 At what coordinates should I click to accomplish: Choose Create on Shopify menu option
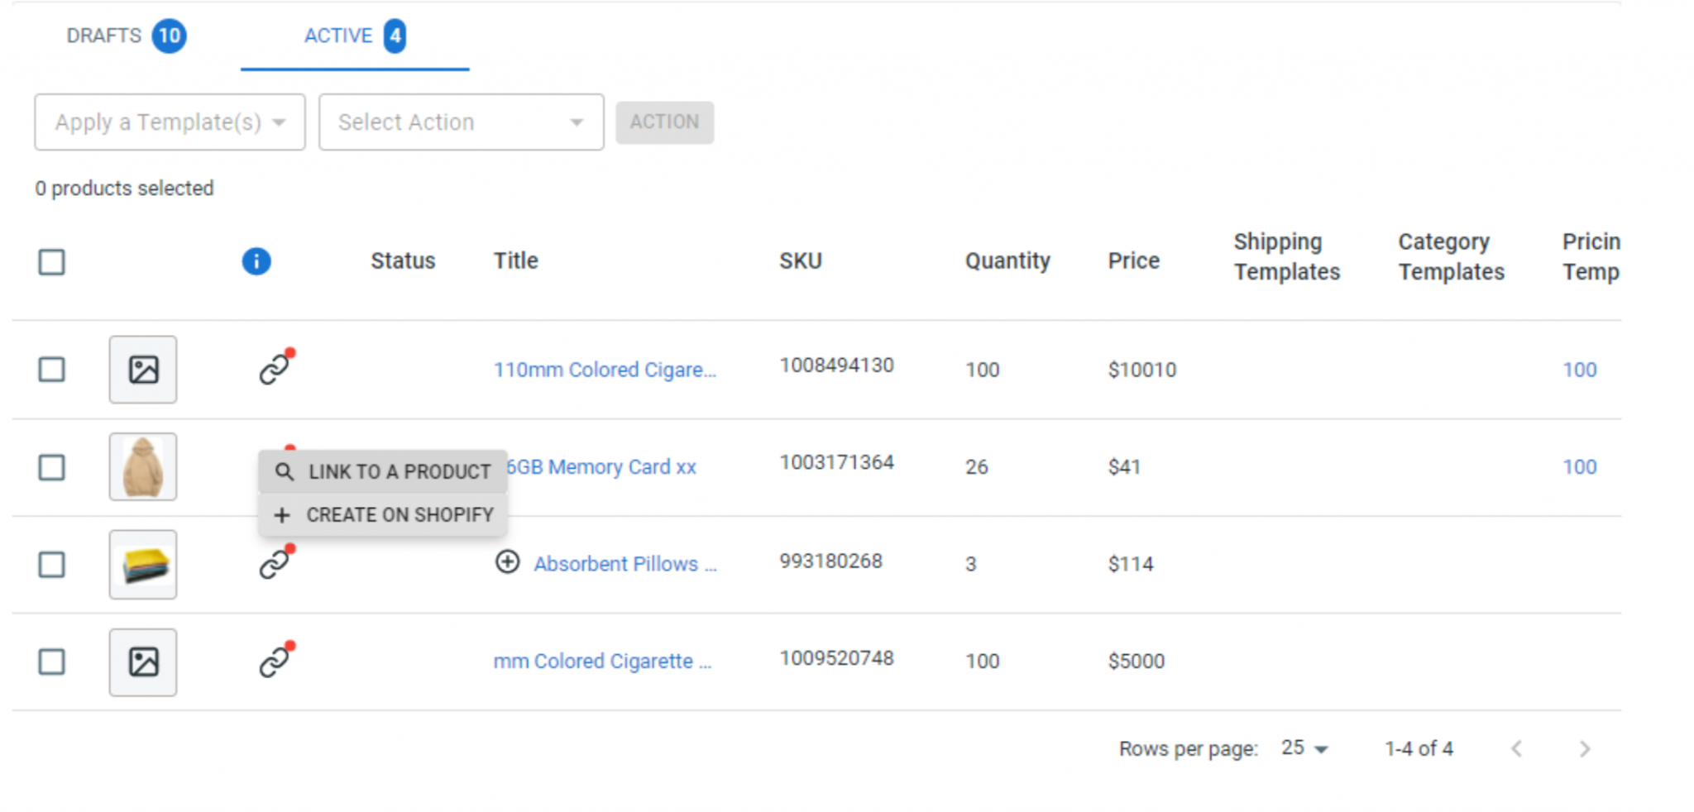pos(383,515)
